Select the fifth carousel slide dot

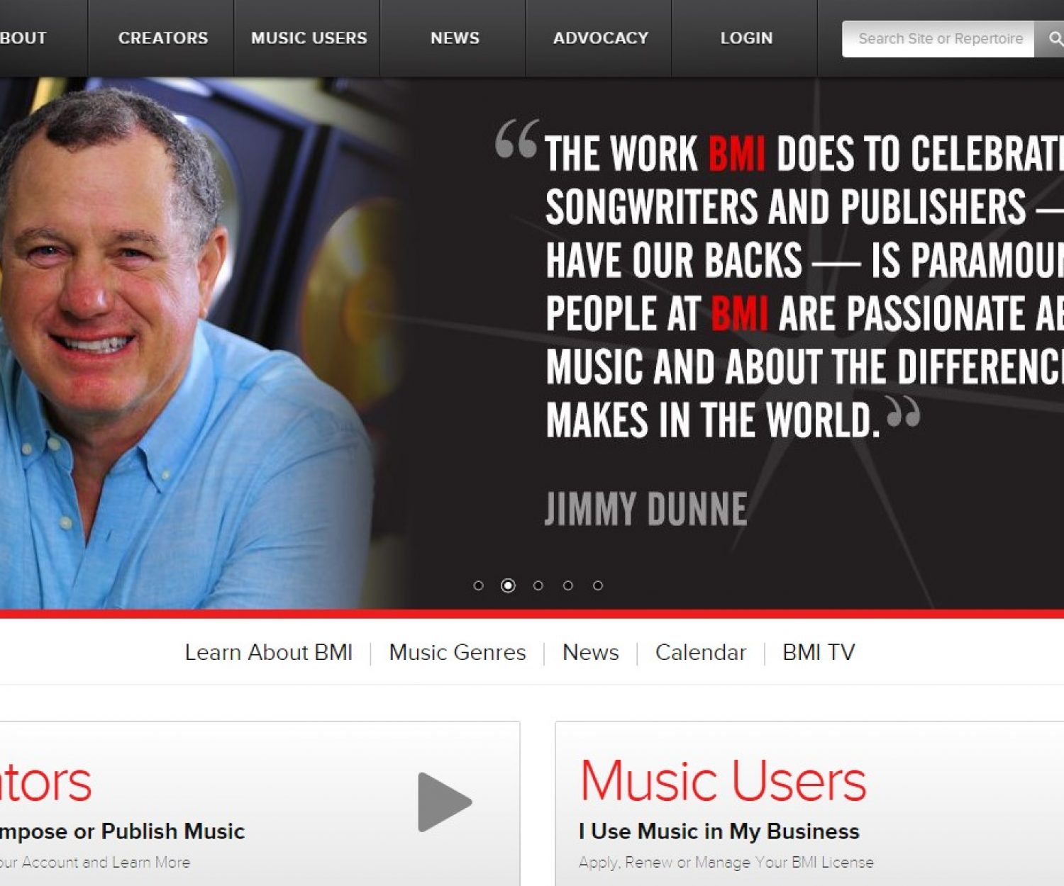(x=598, y=585)
